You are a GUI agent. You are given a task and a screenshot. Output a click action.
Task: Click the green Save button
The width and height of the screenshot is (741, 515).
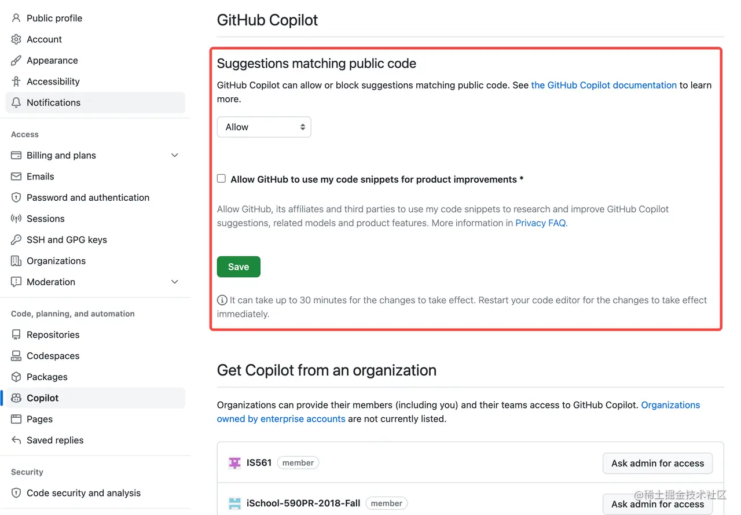[239, 267]
